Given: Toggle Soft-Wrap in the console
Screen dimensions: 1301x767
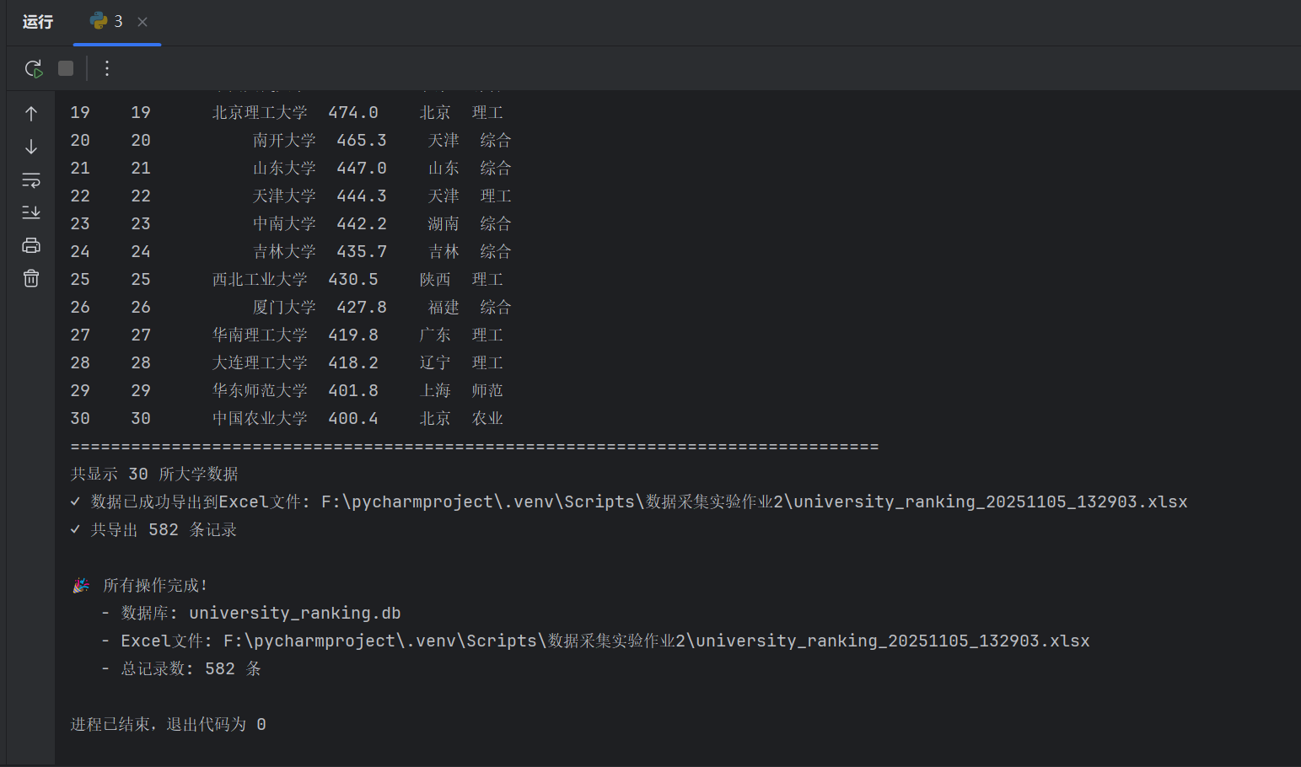Looking at the screenshot, I should 31,180.
